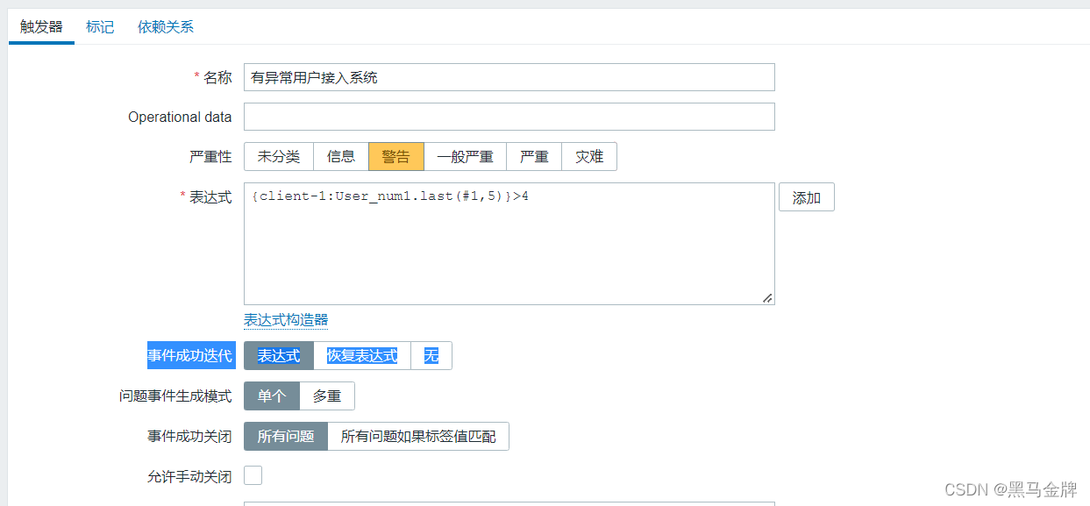Set problem event mode to 多重
Image resolution: width=1090 pixels, height=506 pixels.
tap(327, 396)
